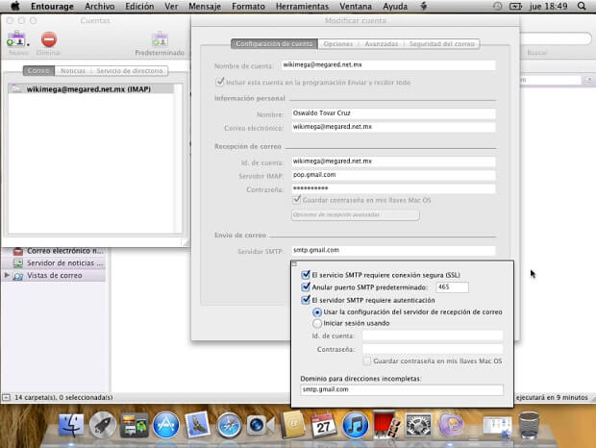Open the App Store icon in the Dock
The image size is (596, 448).
[x=166, y=425]
